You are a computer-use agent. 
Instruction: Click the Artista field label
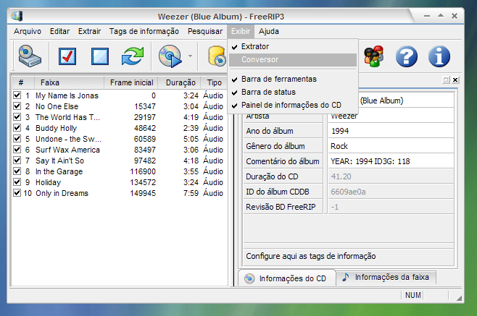(257, 116)
